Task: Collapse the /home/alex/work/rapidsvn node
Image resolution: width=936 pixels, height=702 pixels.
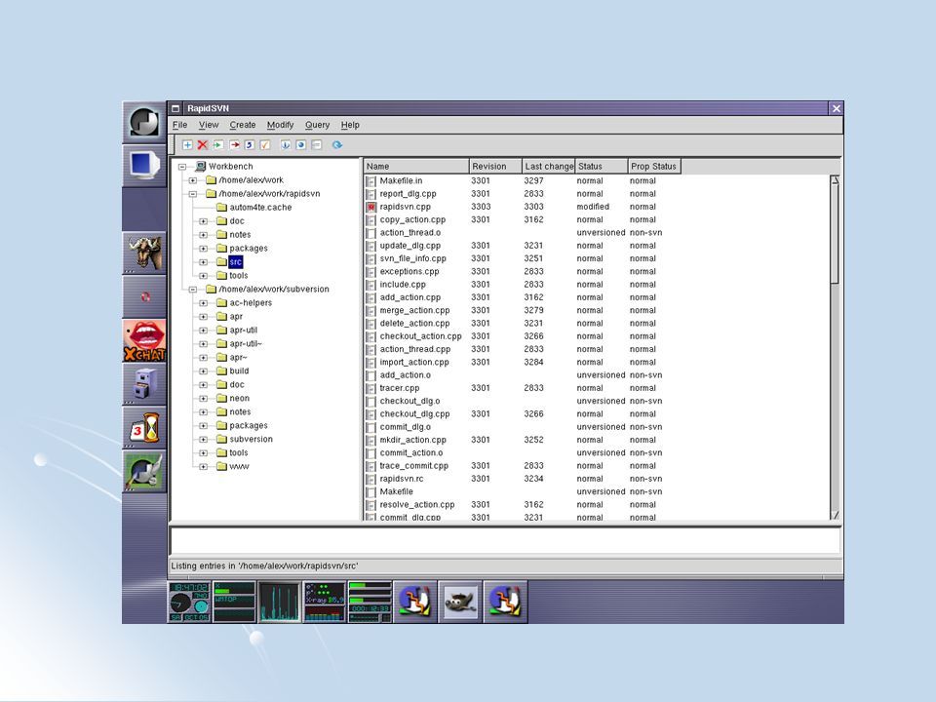Action: click(x=193, y=194)
